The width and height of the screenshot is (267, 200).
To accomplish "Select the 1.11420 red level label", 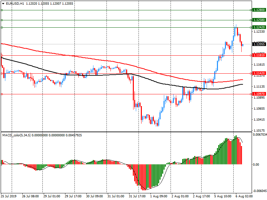I will click(259, 73).
